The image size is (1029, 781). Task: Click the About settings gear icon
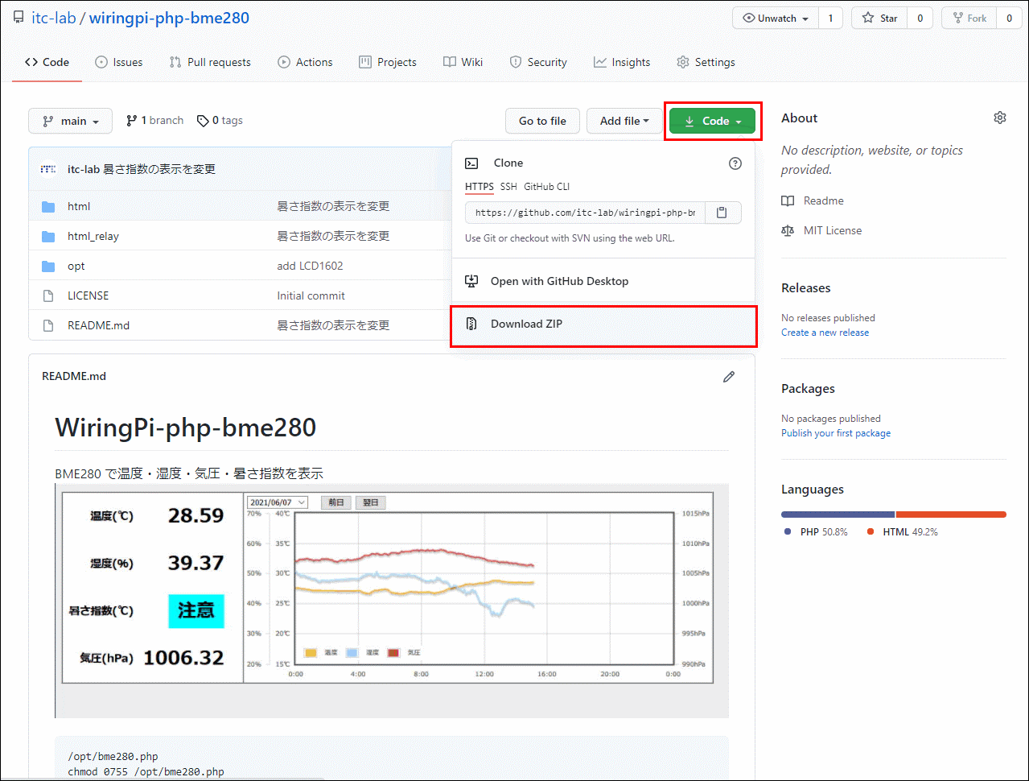click(x=999, y=118)
